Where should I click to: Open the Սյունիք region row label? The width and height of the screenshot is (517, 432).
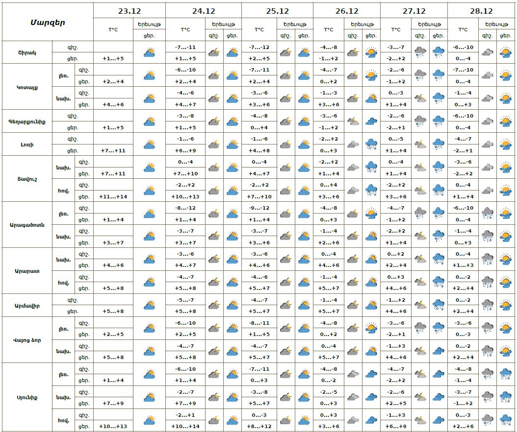click(x=27, y=397)
